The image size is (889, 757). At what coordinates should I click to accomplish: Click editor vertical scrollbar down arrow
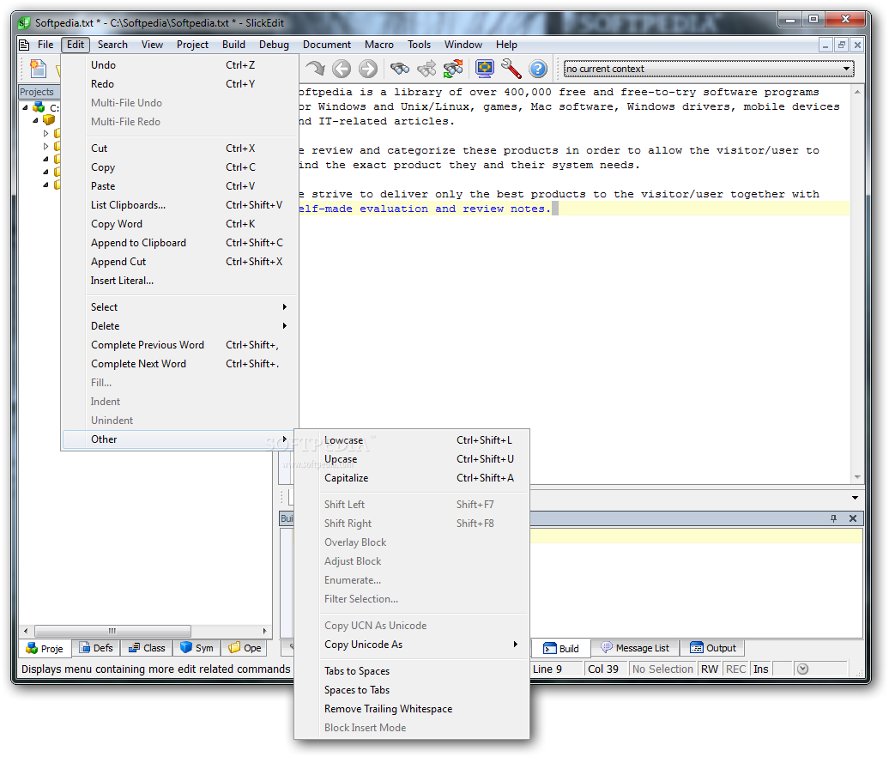click(857, 477)
